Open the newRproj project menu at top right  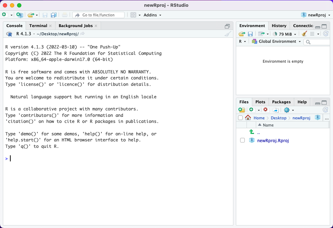click(316, 15)
